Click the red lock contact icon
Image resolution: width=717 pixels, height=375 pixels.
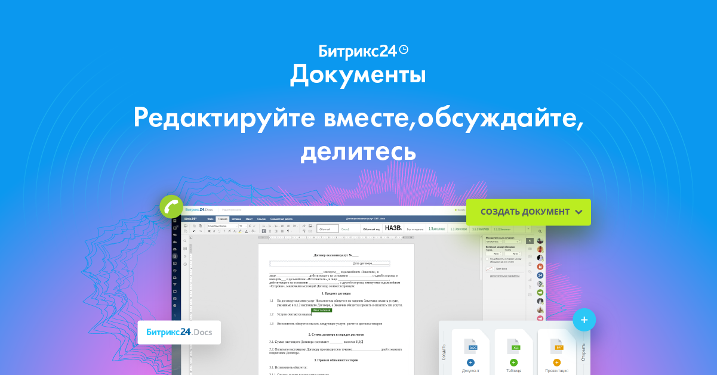pyautogui.click(x=540, y=266)
